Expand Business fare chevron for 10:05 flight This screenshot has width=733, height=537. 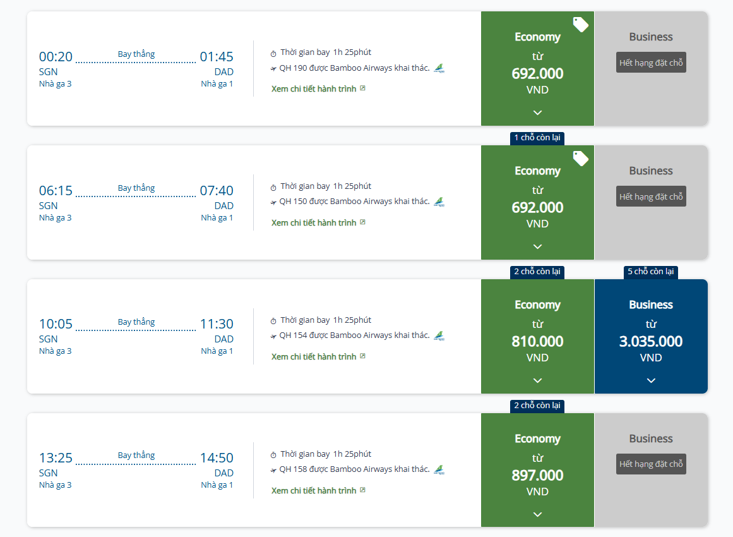coord(651,380)
